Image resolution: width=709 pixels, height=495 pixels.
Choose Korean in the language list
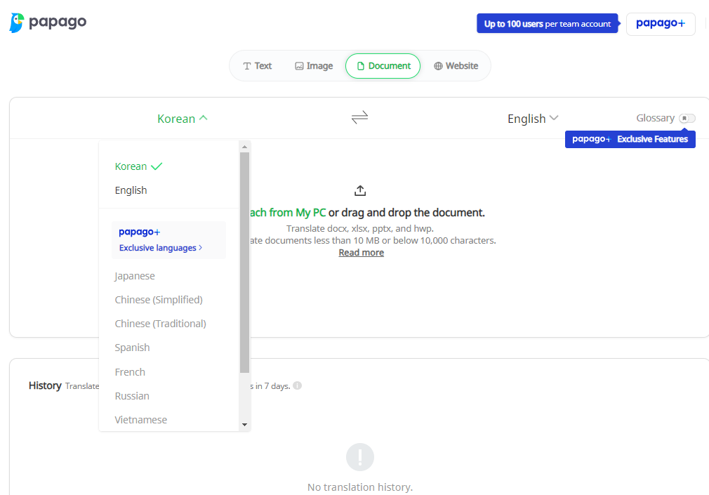click(138, 166)
